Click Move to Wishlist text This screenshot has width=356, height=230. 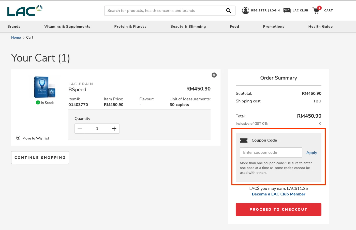[36, 138]
